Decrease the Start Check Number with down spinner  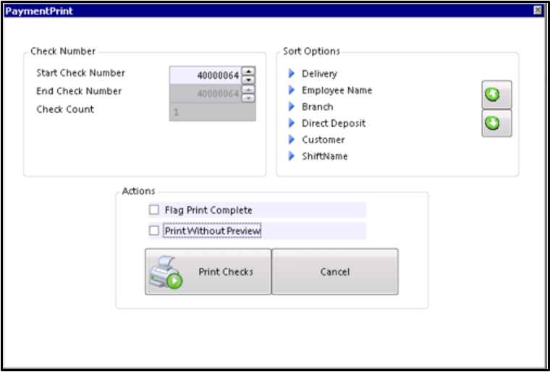249,80
